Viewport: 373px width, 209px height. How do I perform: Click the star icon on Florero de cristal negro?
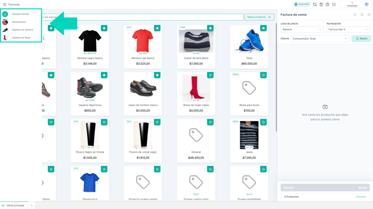click(x=157, y=122)
